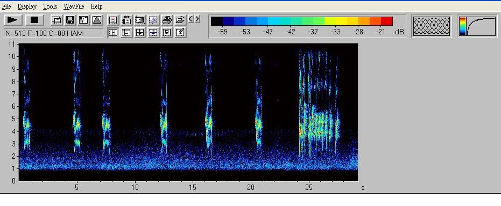Toggle the vertical cursor mode button

(x=113, y=33)
